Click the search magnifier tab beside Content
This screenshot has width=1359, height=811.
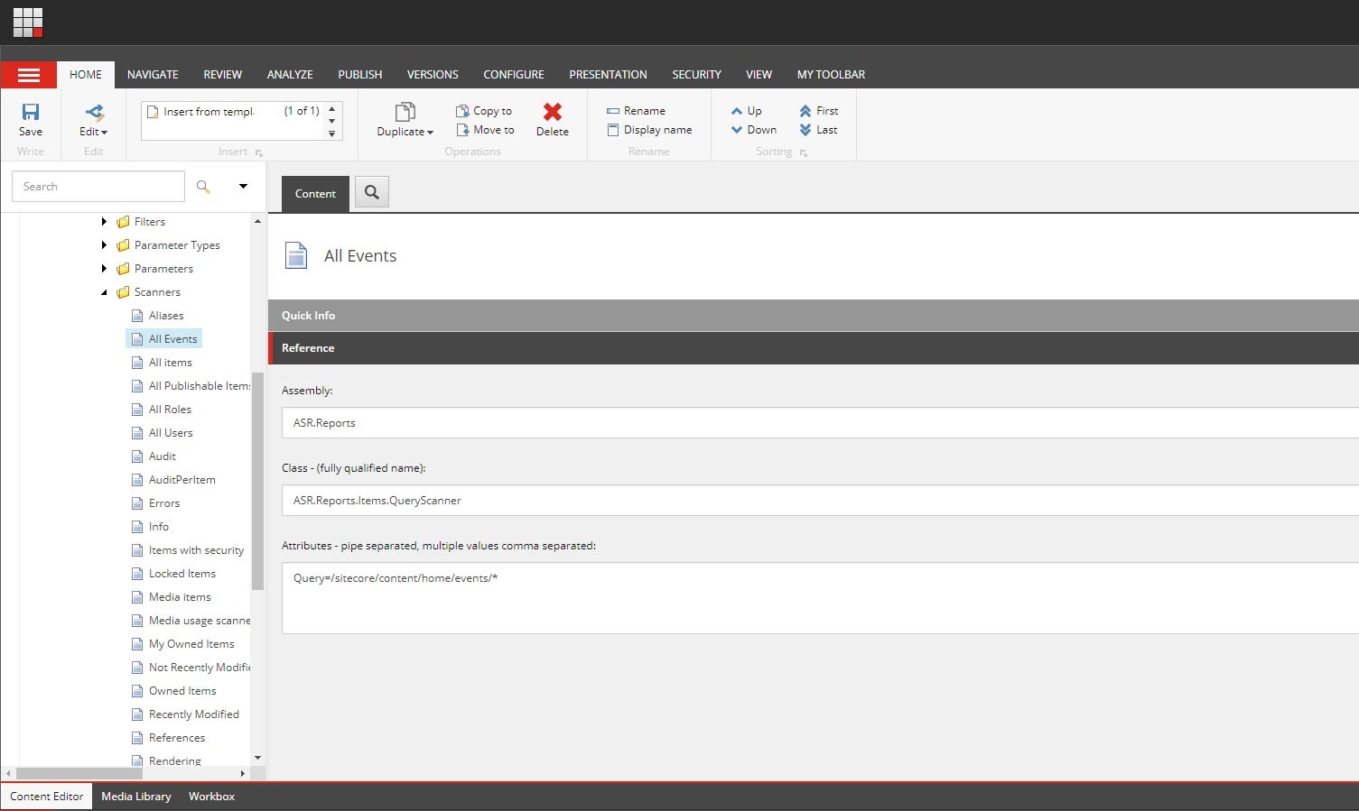[371, 192]
